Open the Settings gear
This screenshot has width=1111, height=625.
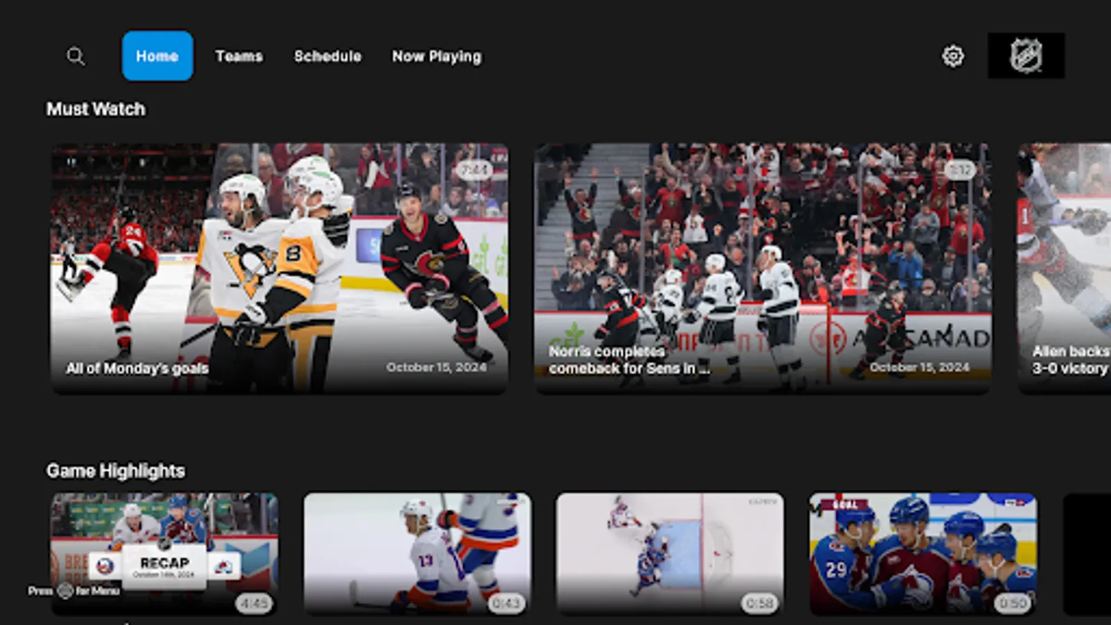click(953, 56)
